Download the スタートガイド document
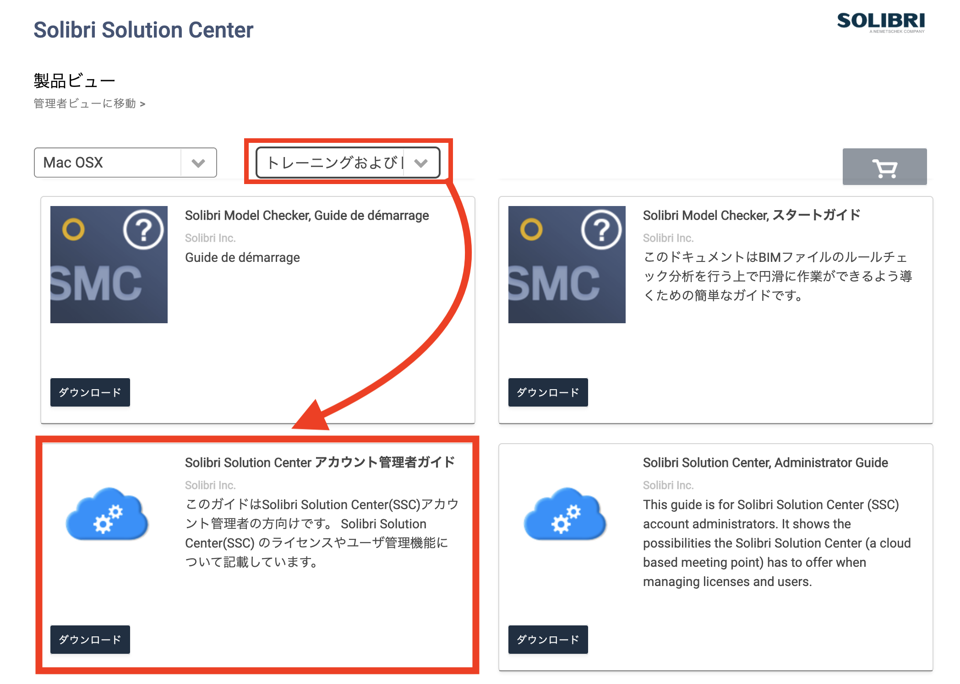 pyautogui.click(x=548, y=392)
